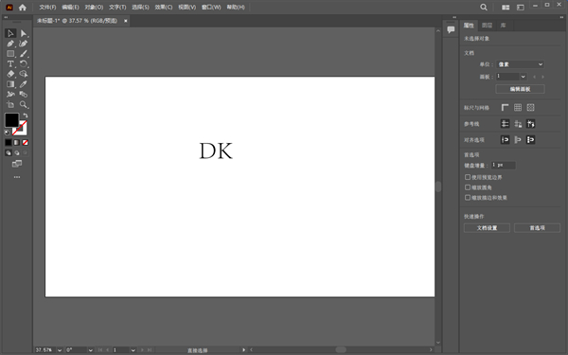Close the 未标题-1 document tab
Screen dimensions: 568x355
coord(126,21)
